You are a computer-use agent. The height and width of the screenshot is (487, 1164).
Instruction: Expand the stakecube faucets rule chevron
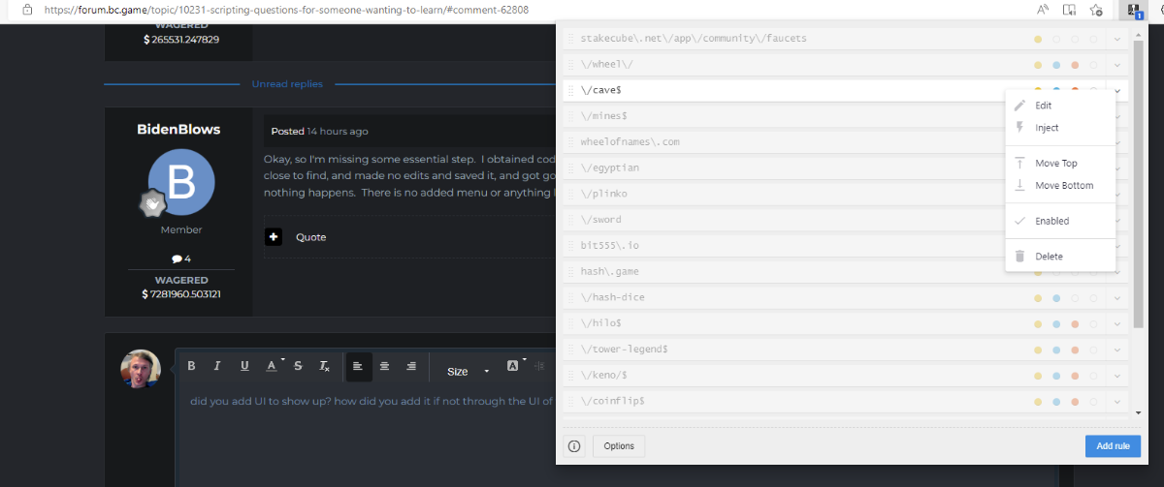coord(1117,40)
